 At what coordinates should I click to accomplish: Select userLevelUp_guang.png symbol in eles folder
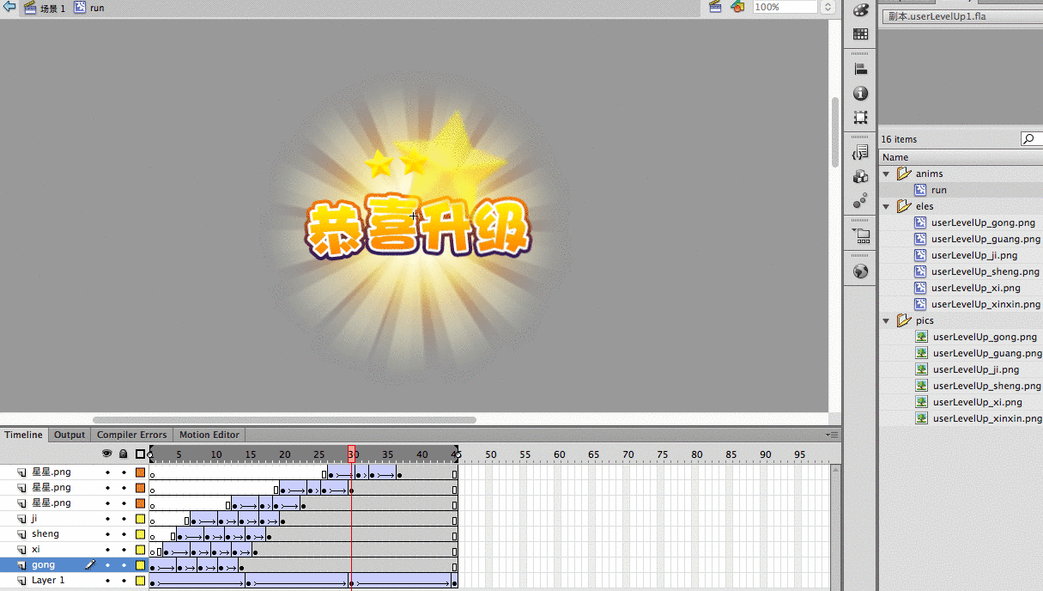click(985, 239)
